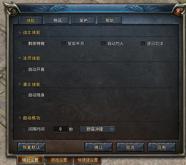
Task: Switch to the 物品 tab
Action: point(57,21)
